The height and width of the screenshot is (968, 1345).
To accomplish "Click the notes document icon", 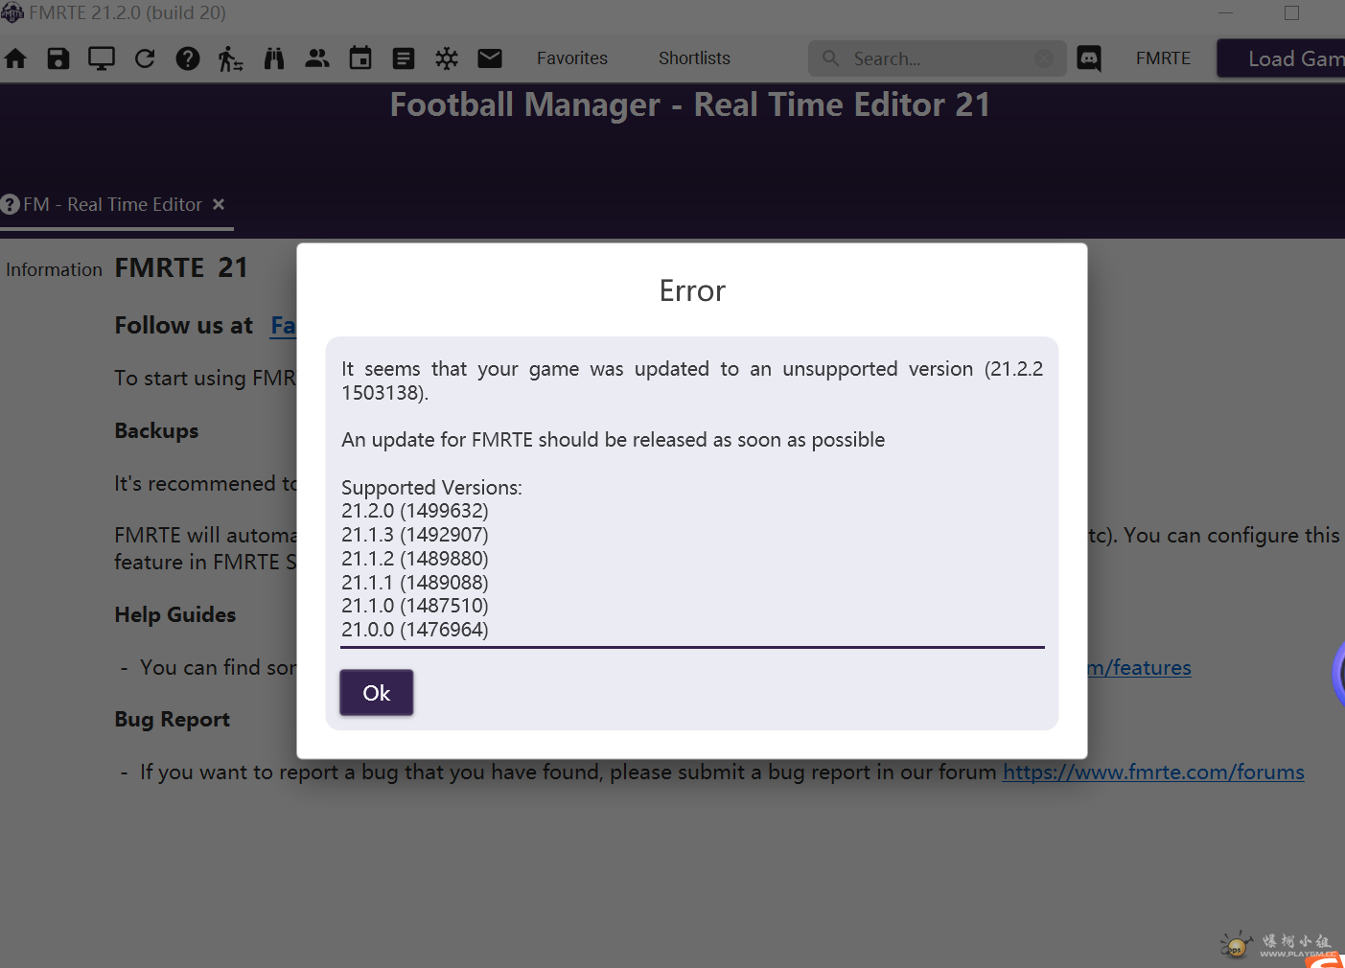I will (404, 58).
